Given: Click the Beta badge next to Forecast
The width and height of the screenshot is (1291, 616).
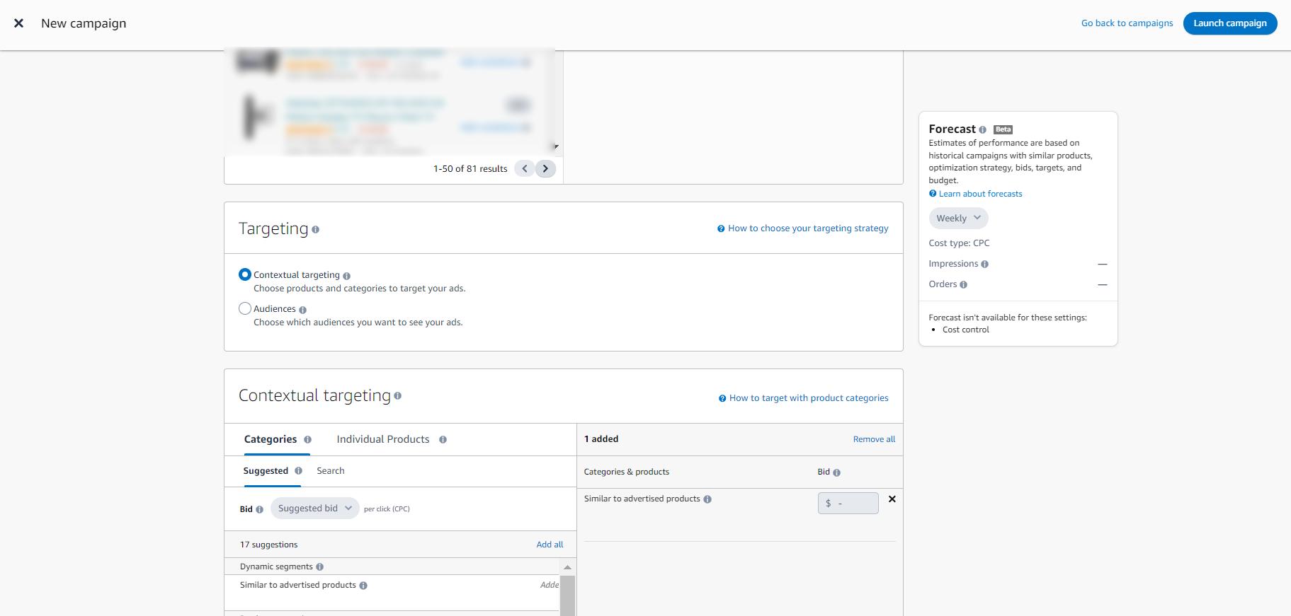Looking at the screenshot, I should (1003, 129).
